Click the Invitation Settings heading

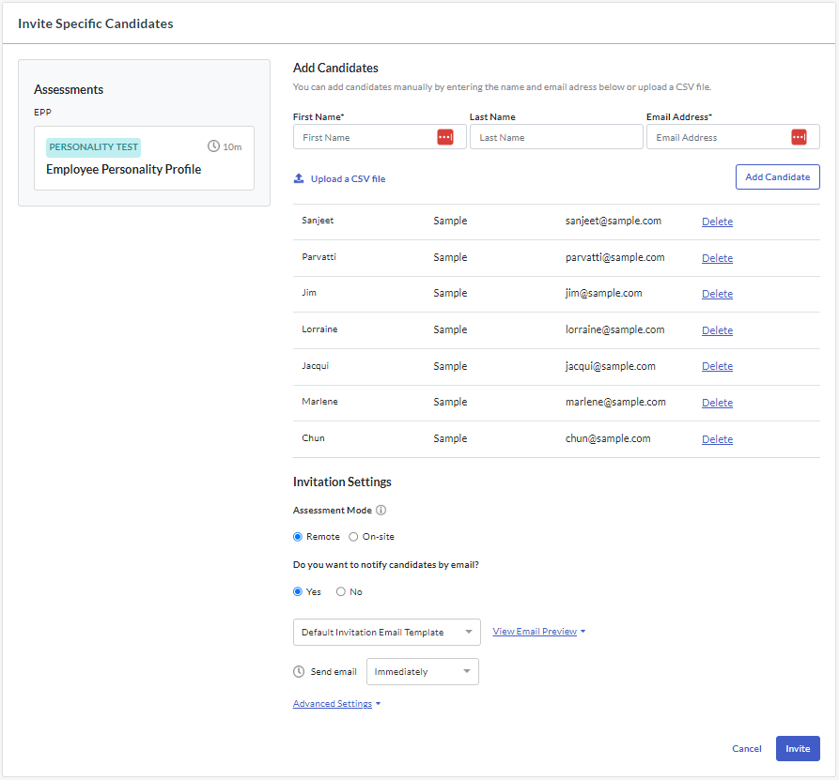342,482
